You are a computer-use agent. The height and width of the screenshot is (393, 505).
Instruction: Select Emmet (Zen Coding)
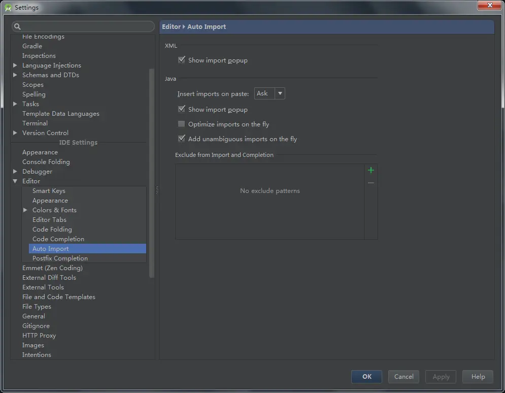tap(52, 268)
